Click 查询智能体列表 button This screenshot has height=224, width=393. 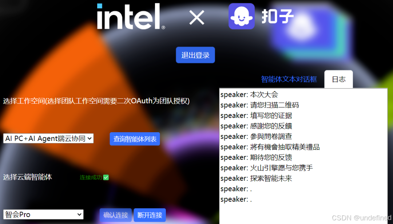click(x=135, y=139)
